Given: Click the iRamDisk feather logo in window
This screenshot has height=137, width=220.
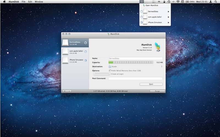Looking at the screenshot, I should point(158,47).
